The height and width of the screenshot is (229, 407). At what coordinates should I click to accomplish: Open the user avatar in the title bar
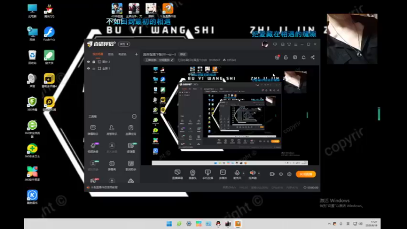click(x=265, y=44)
